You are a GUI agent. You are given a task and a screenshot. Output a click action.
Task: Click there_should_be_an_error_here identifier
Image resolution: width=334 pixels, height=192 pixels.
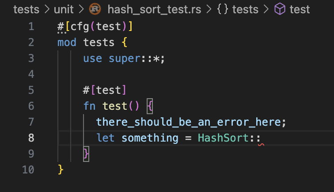[189, 122]
